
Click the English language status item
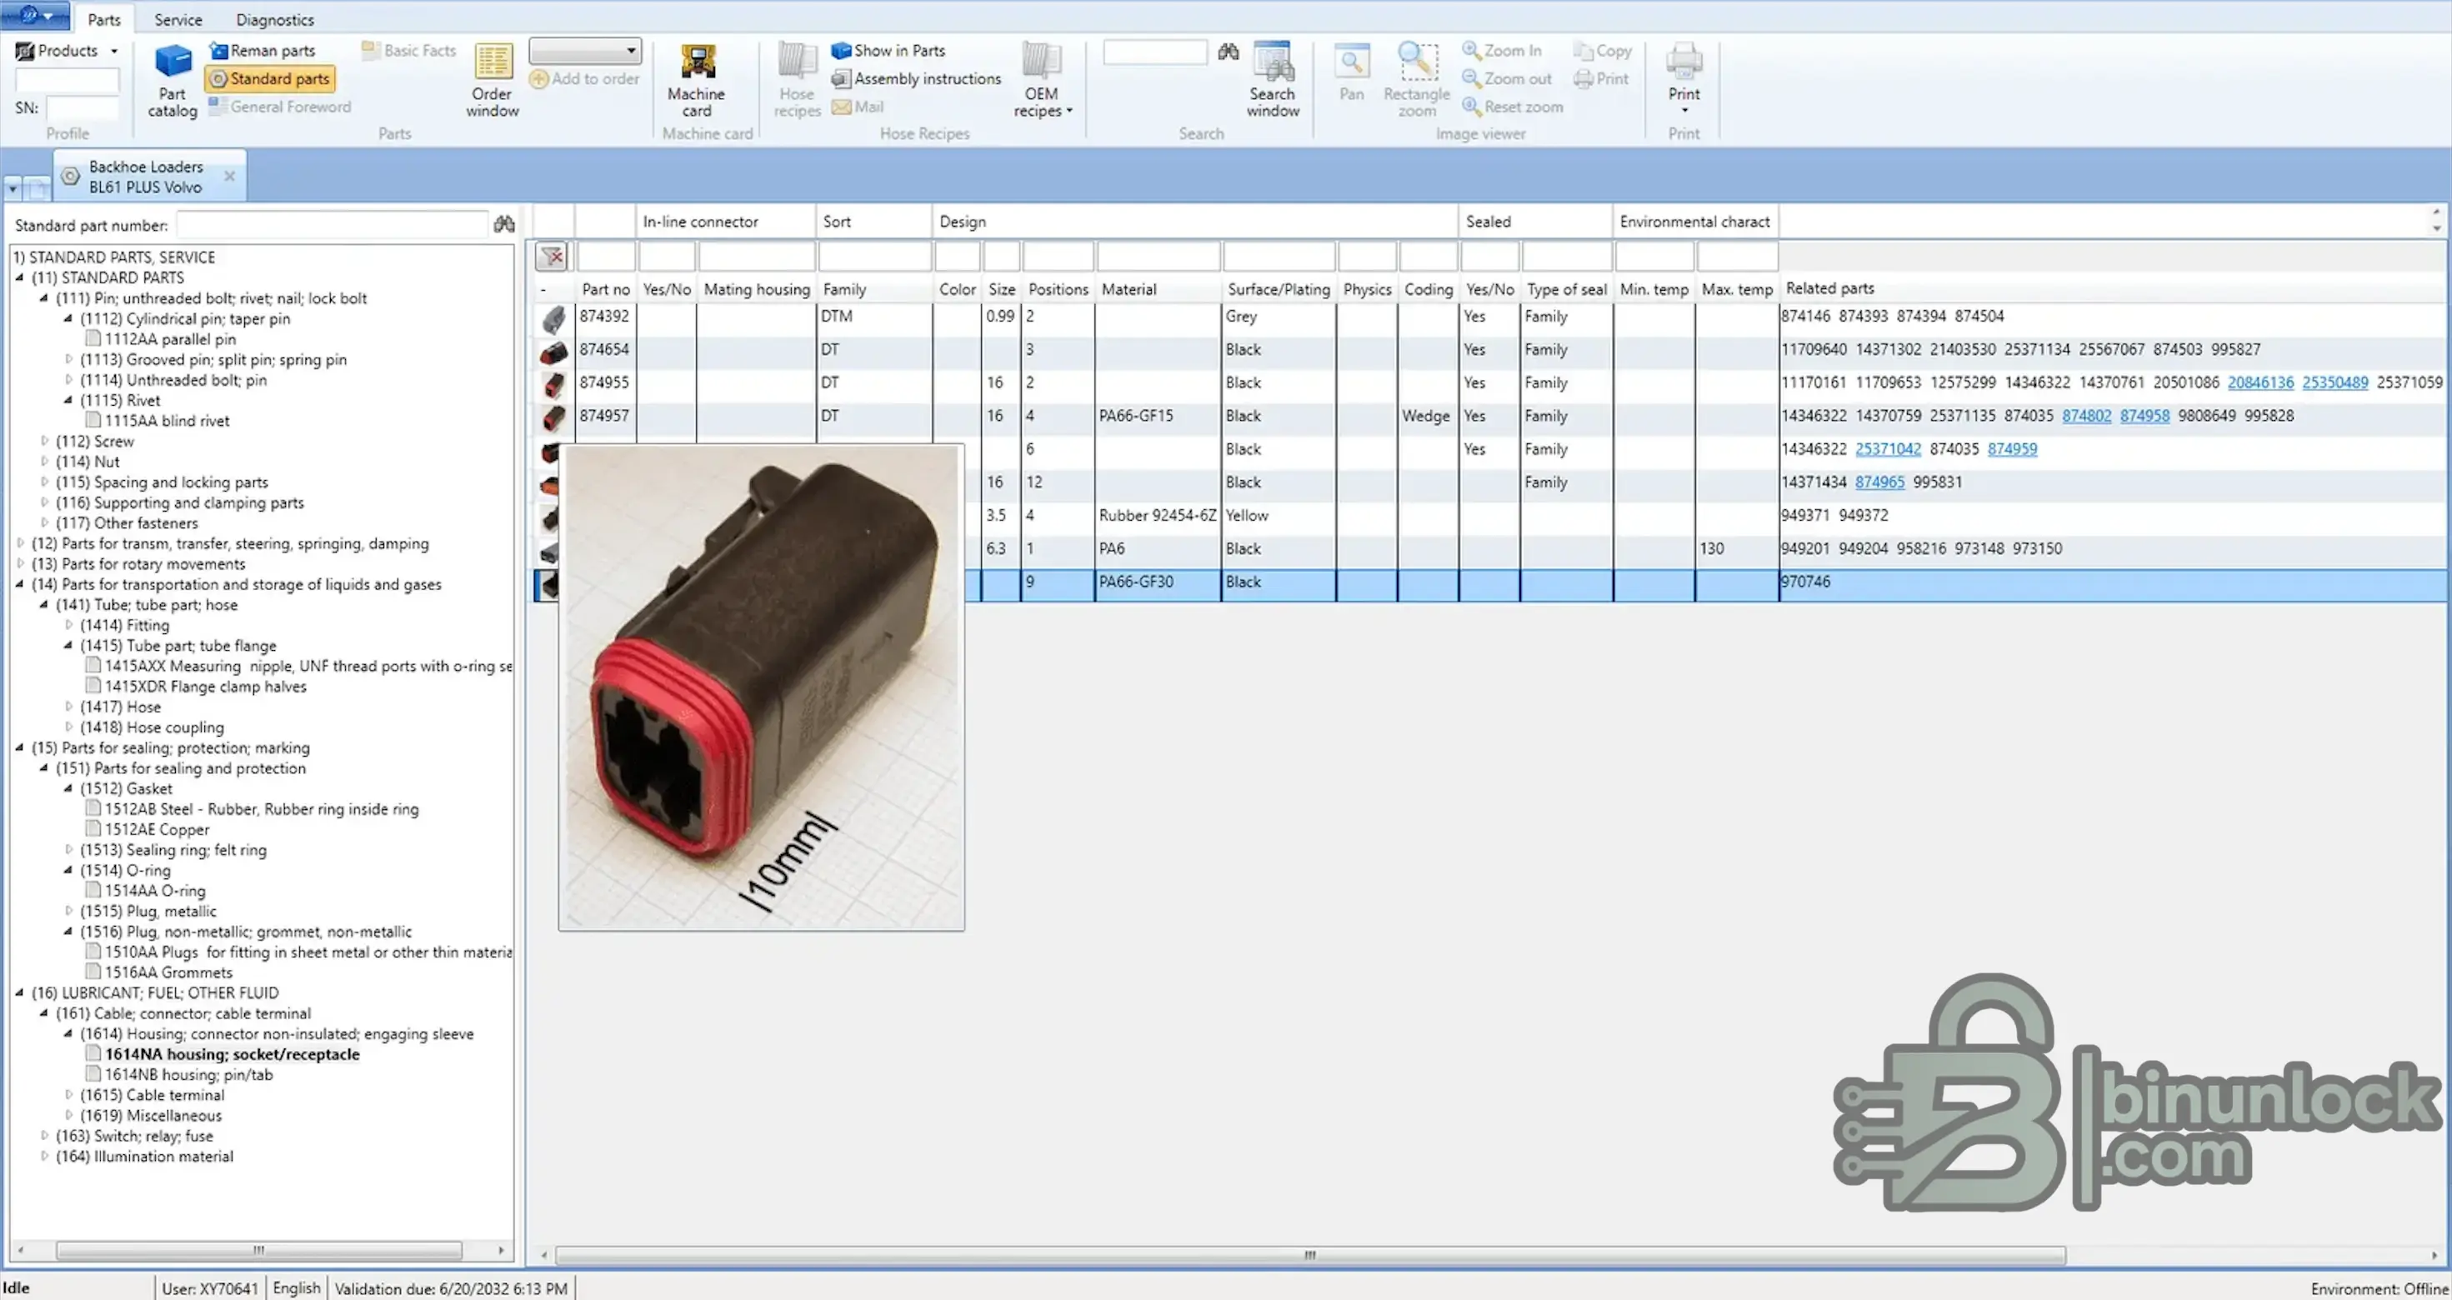coord(296,1288)
